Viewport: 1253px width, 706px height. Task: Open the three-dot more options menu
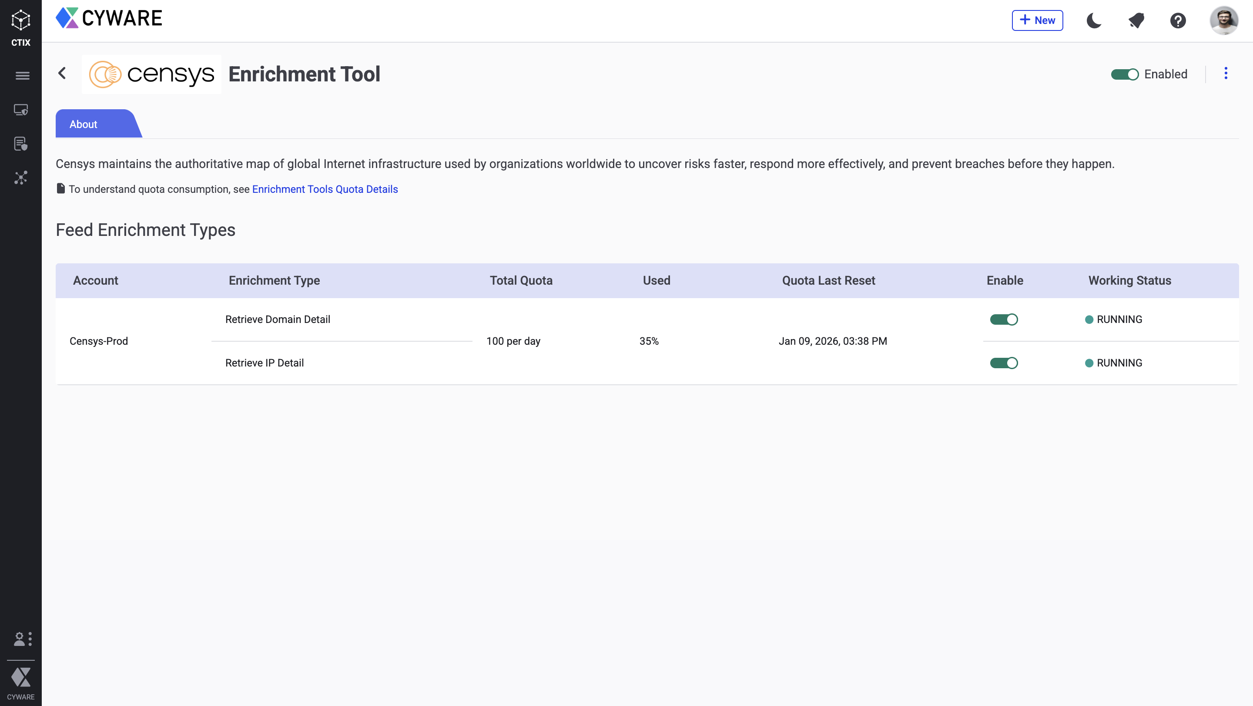[1226, 74]
